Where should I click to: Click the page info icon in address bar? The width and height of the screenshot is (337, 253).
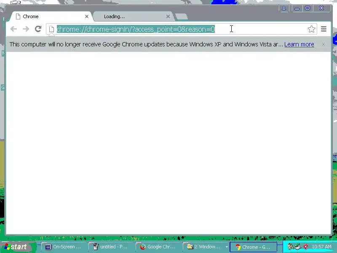click(51, 29)
